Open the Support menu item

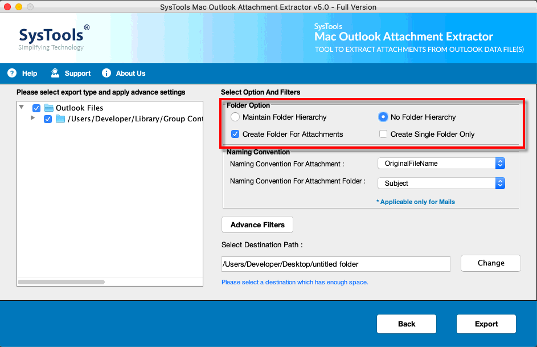tap(78, 74)
